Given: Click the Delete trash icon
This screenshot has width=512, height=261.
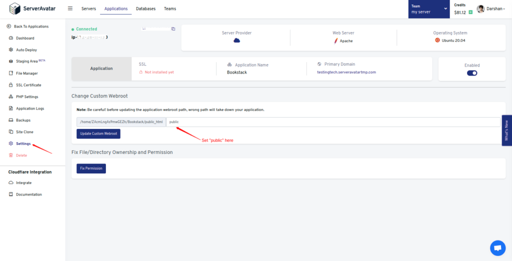Looking at the screenshot, I should pos(11,155).
